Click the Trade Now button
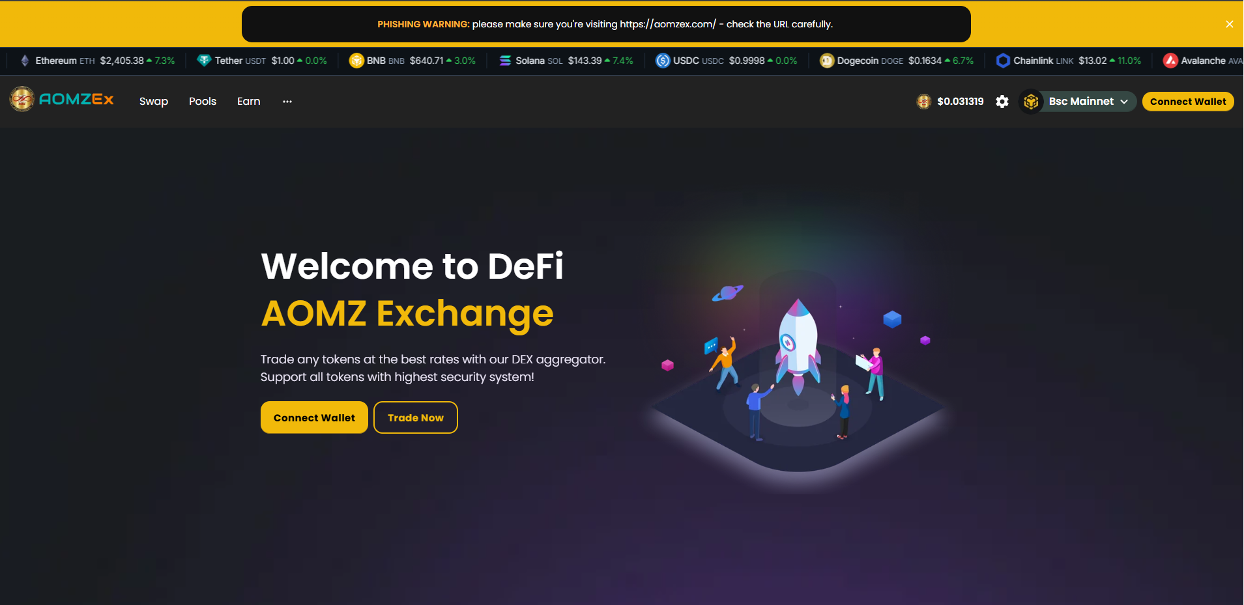The image size is (1244, 605). pos(416,417)
